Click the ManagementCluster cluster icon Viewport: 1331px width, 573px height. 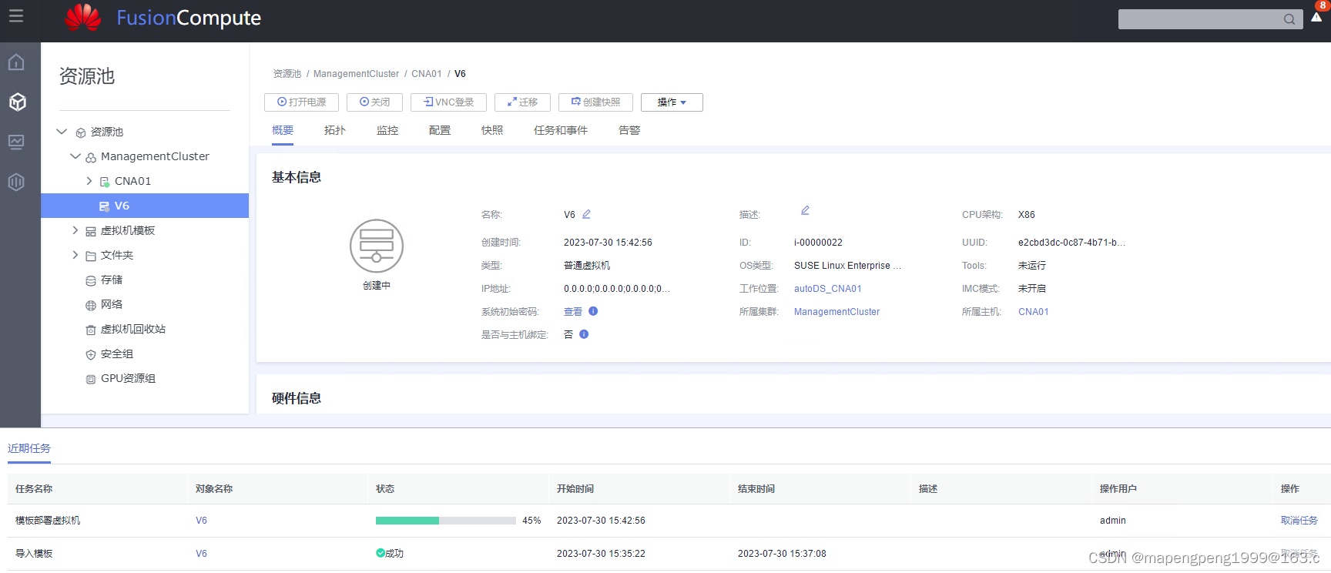tap(91, 158)
